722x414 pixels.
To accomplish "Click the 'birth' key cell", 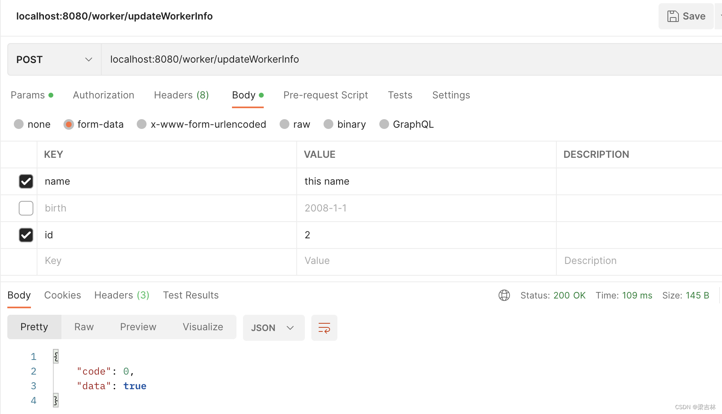I will (x=167, y=208).
